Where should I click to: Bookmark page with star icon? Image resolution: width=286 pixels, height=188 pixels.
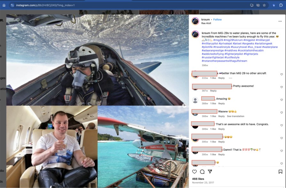264,5
